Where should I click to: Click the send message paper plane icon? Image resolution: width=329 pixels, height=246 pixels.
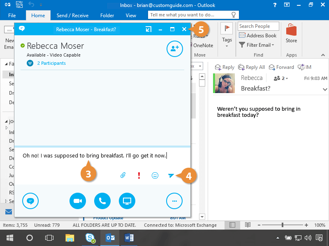[x=171, y=175]
